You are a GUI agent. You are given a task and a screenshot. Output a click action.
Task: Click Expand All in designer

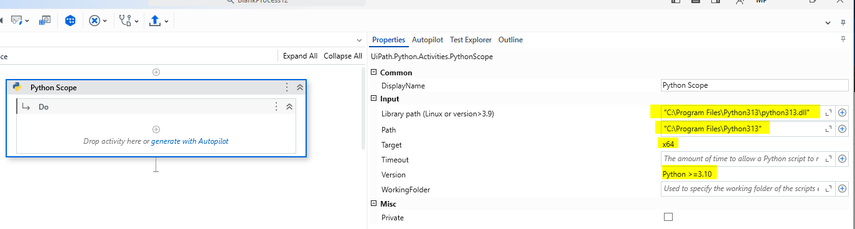(x=300, y=56)
